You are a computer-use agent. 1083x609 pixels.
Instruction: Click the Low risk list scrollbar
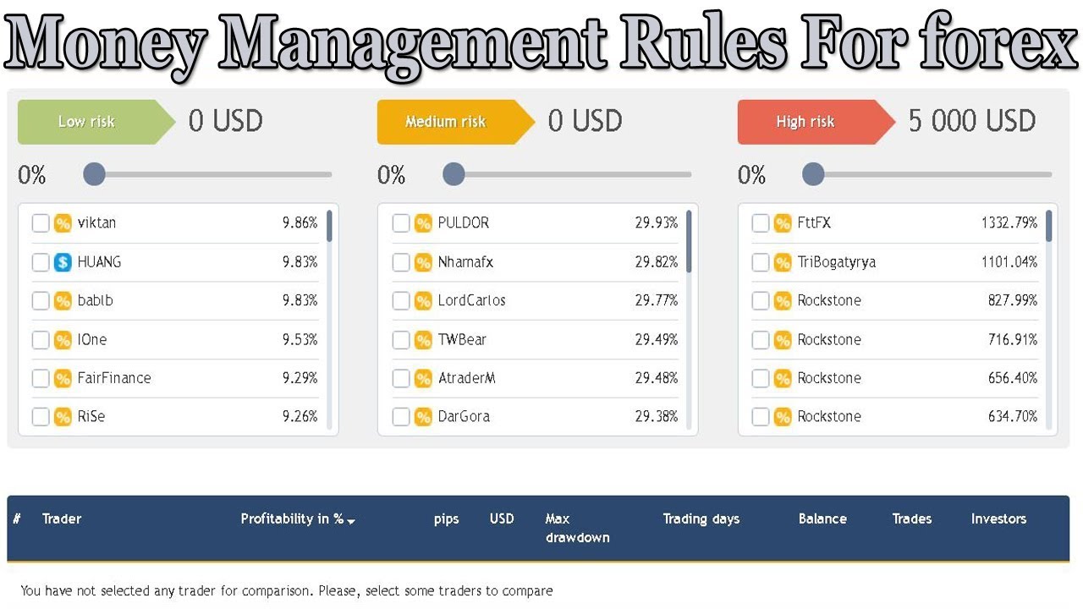click(329, 227)
